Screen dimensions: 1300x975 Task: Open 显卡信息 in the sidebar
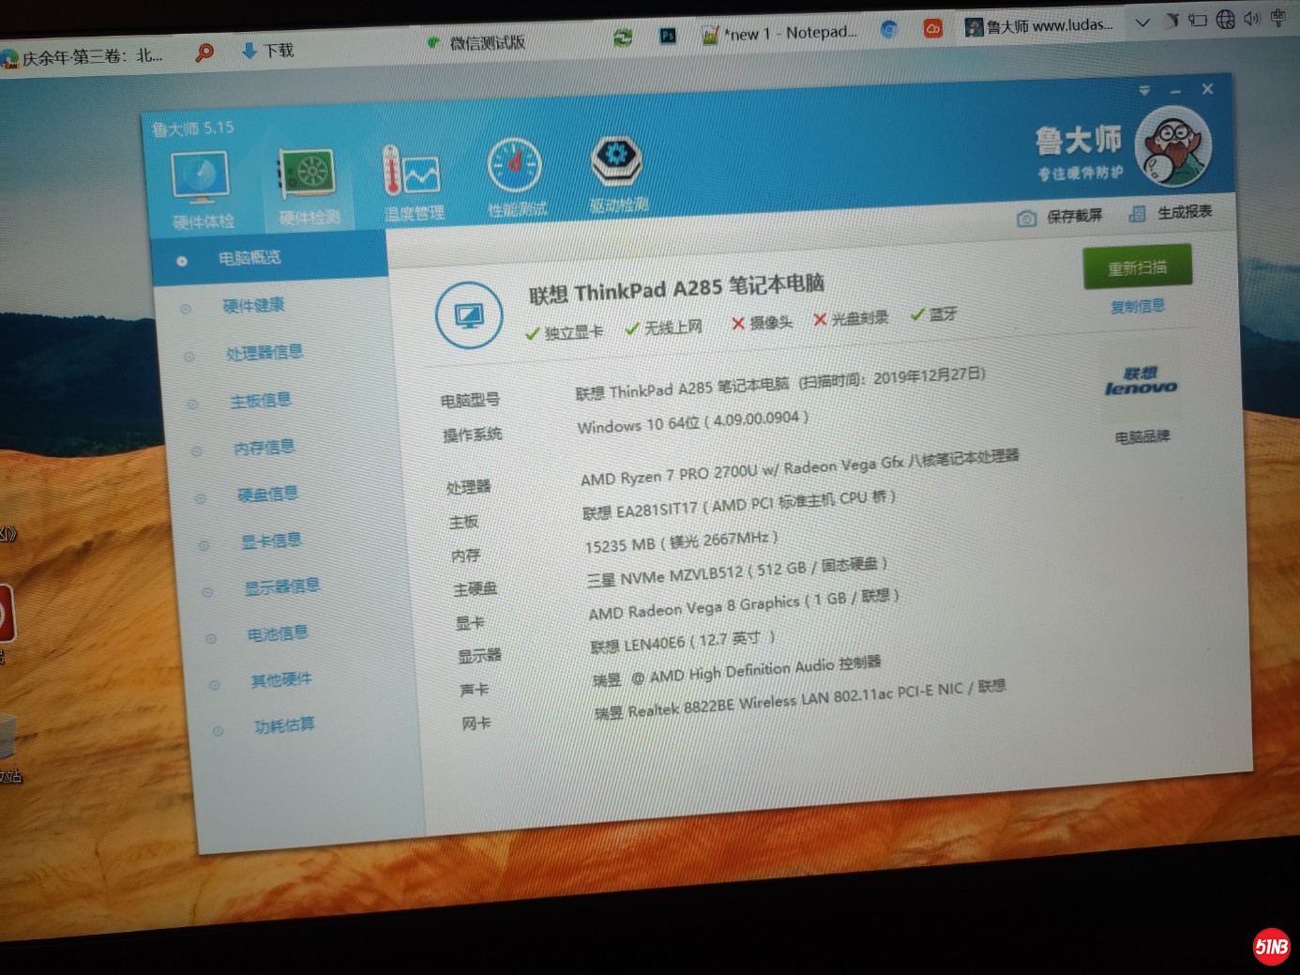pyautogui.click(x=271, y=541)
